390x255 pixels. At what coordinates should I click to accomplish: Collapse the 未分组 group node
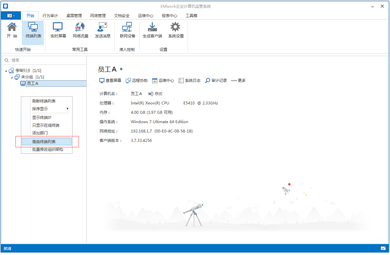pos(12,77)
